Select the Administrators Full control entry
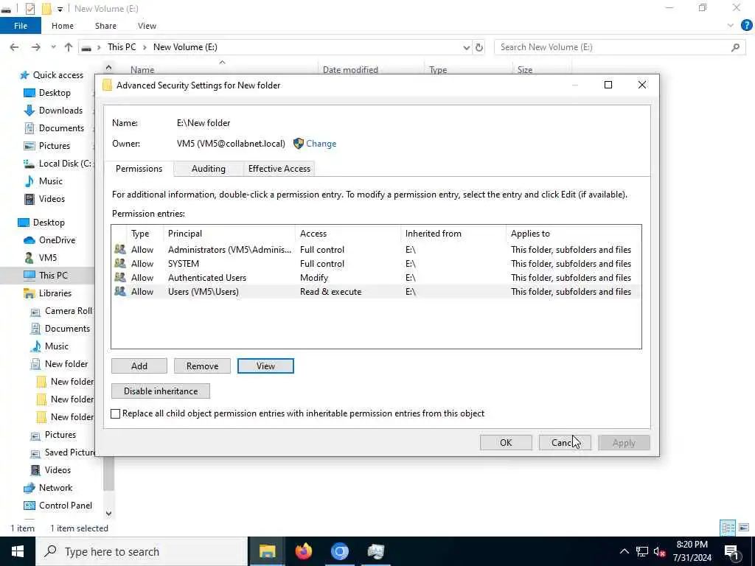 (376, 249)
